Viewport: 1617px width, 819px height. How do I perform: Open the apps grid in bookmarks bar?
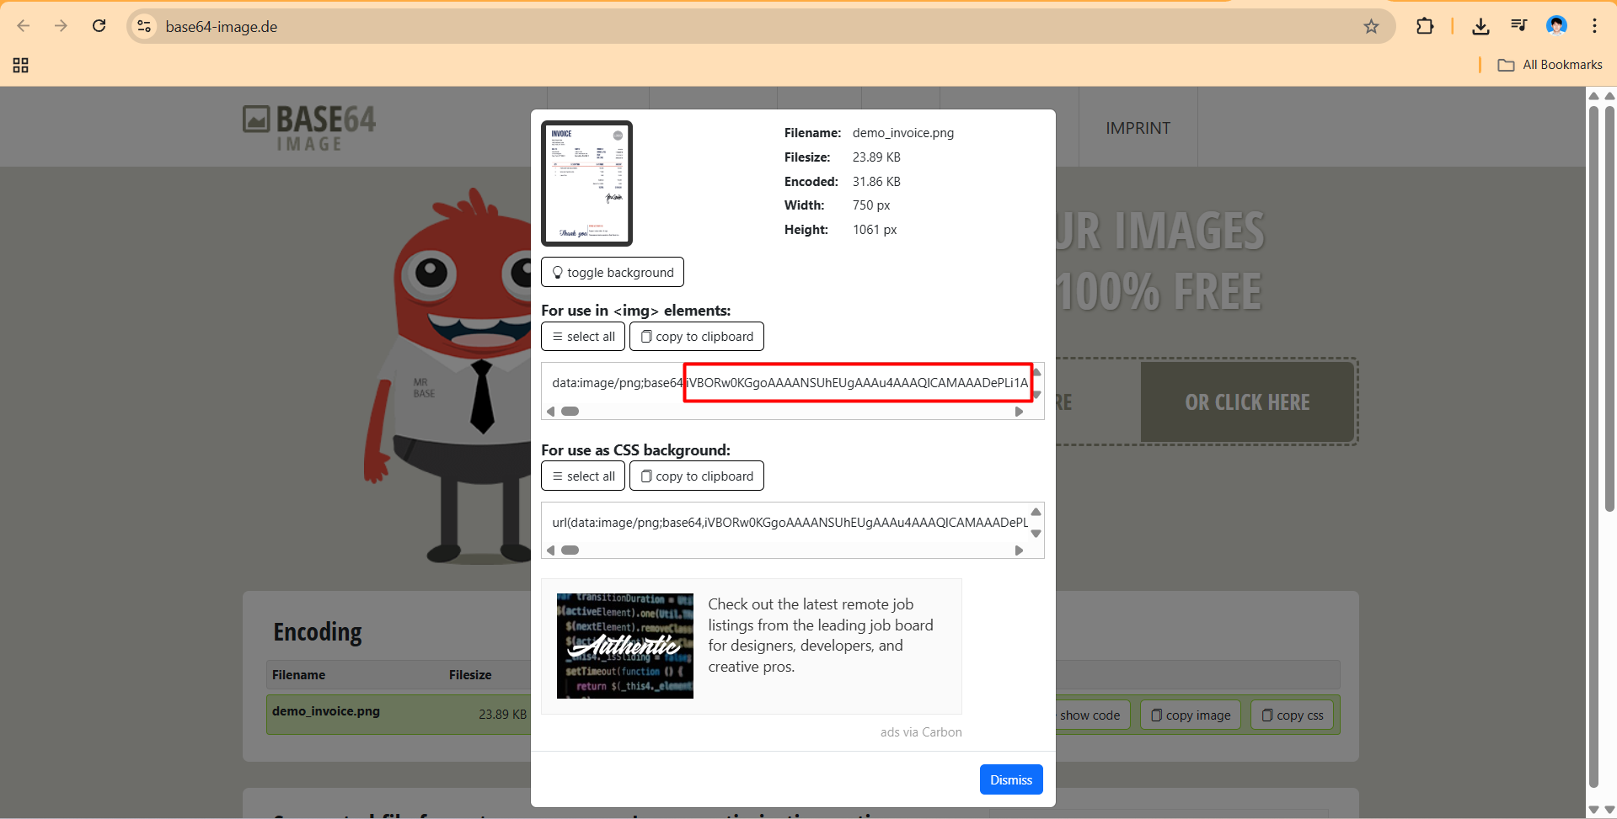click(x=21, y=65)
